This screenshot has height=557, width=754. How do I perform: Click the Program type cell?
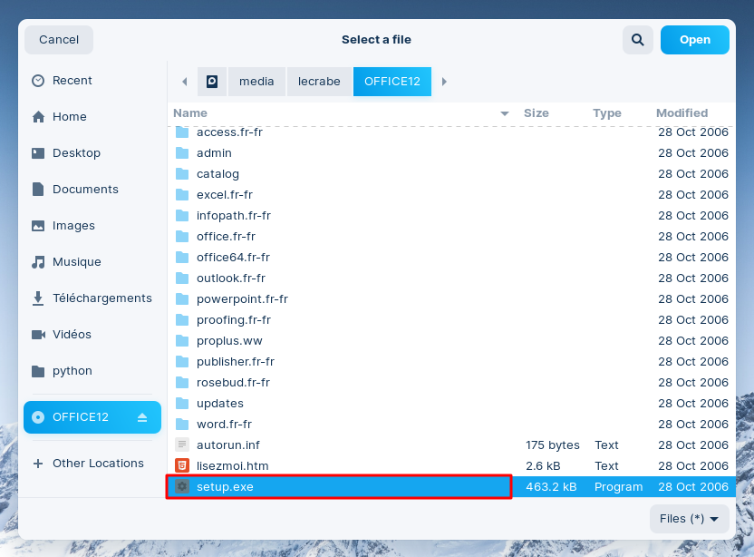pyautogui.click(x=618, y=487)
